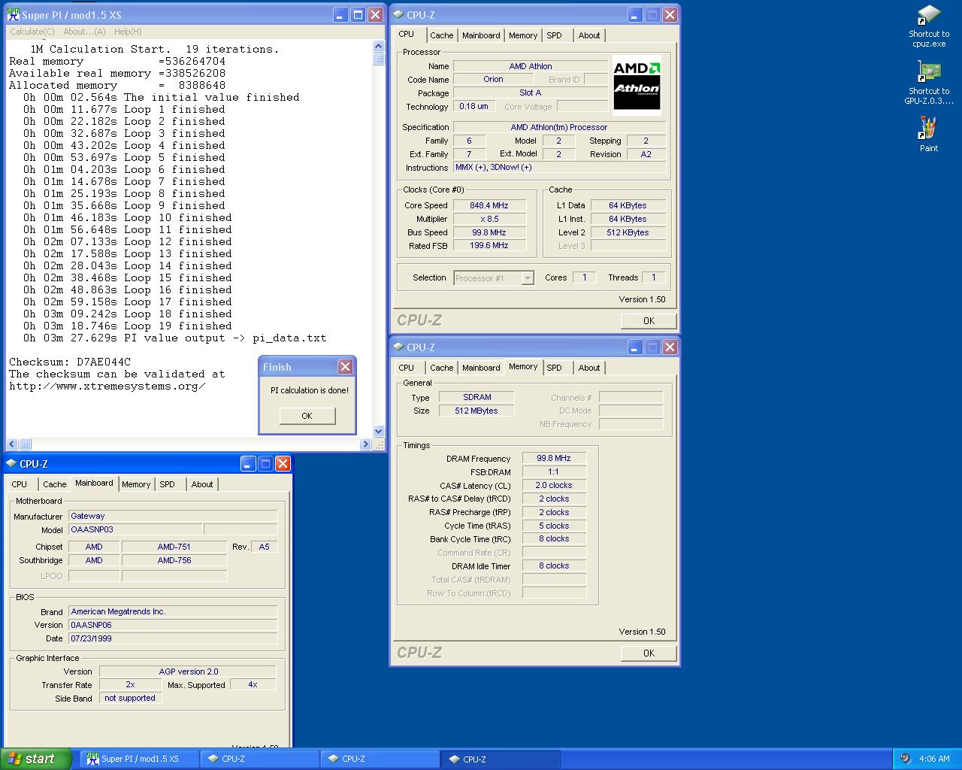Switch to Mainboard tab in CPU window
The height and width of the screenshot is (770, 962).
point(481,35)
